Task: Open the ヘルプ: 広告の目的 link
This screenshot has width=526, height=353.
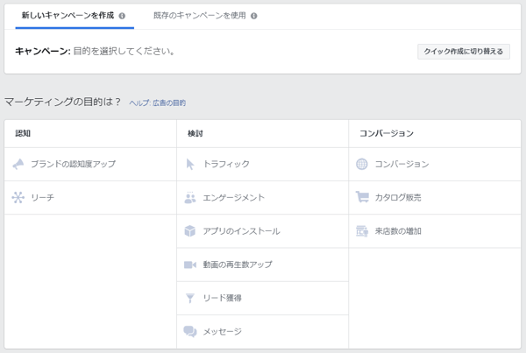Action: 157,103
